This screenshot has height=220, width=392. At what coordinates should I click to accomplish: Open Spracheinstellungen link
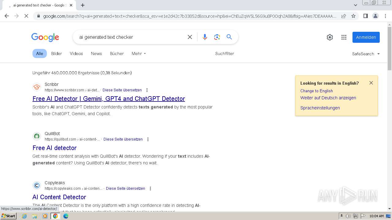click(320, 108)
